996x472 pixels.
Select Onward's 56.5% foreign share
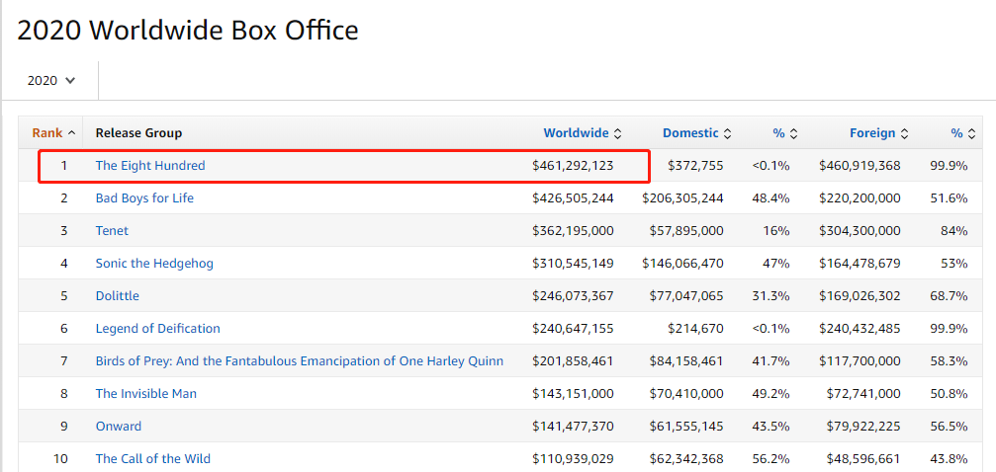(949, 426)
